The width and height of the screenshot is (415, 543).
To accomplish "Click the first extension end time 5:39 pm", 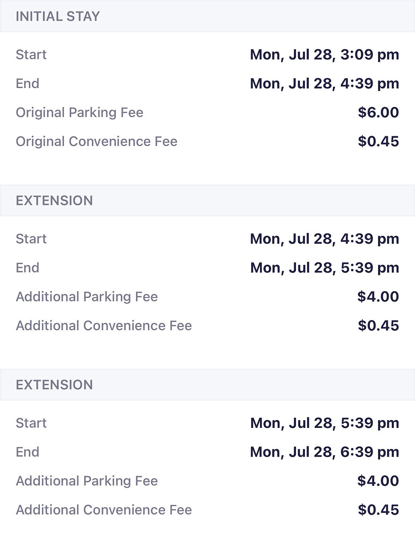I will (x=324, y=267).
